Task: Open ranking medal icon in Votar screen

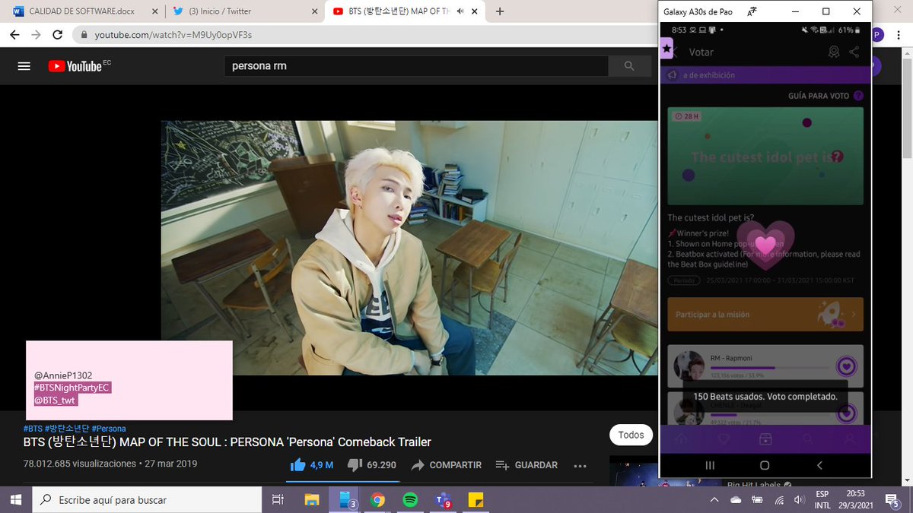Action: click(x=834, y=52)
